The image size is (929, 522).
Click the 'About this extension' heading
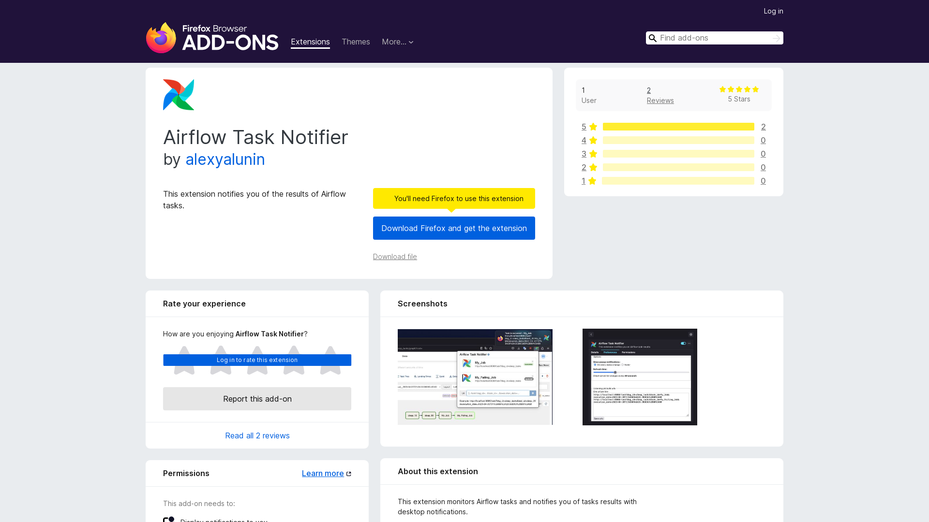pyautogui.click(x=438, y=472)
